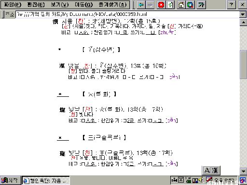
Task: Switch to the 행은 옥편 taskbar window button
Action: [x=45, y=181]
